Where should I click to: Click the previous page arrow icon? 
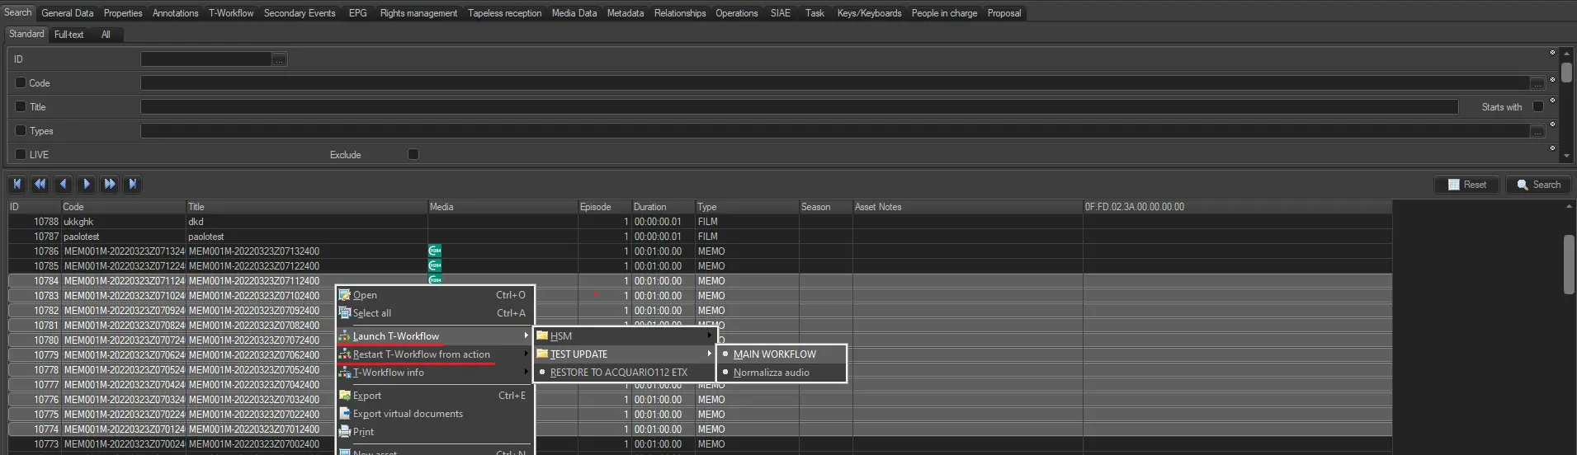(x=63, y=184)
